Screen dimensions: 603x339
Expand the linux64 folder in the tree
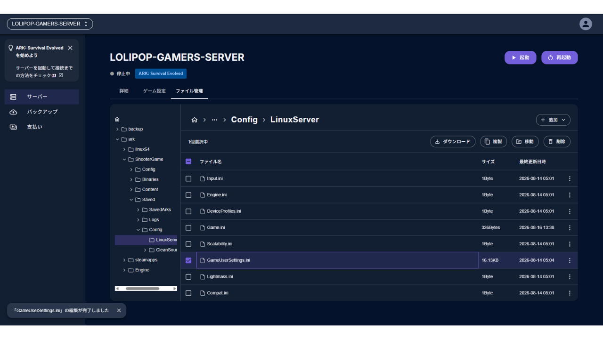(x=124, y=149)
